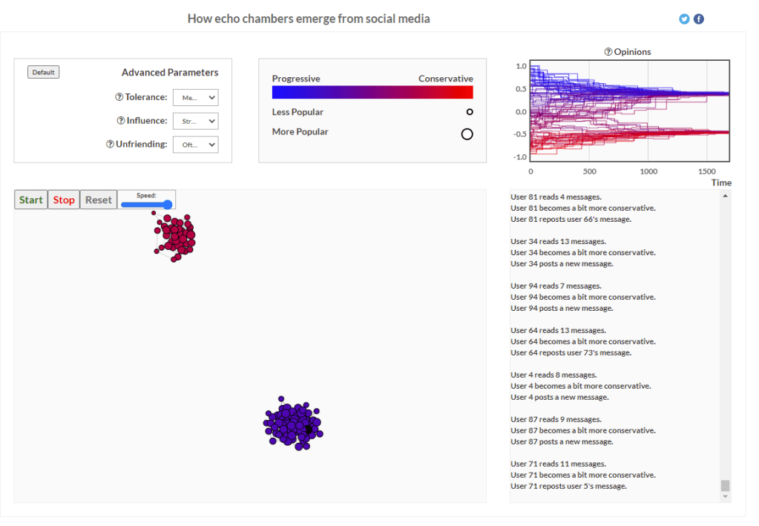Screen dimensions: 759x526
Task: Click the message log scrollbar up arrow
Action: pyautogui.click(x=725, y=196)
